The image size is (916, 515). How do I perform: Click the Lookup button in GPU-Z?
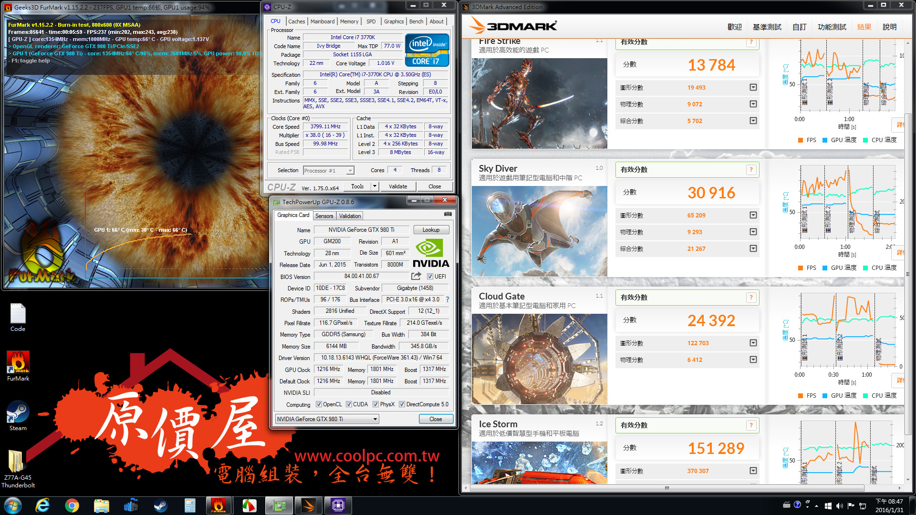coord(431,230)
